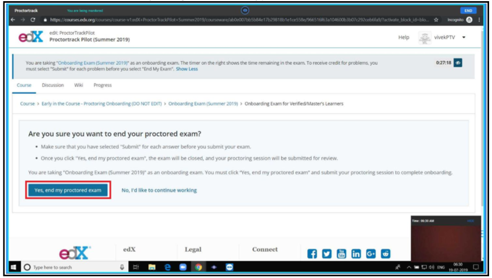Toggle timer visibility eye icon

(x=458, y=63)
